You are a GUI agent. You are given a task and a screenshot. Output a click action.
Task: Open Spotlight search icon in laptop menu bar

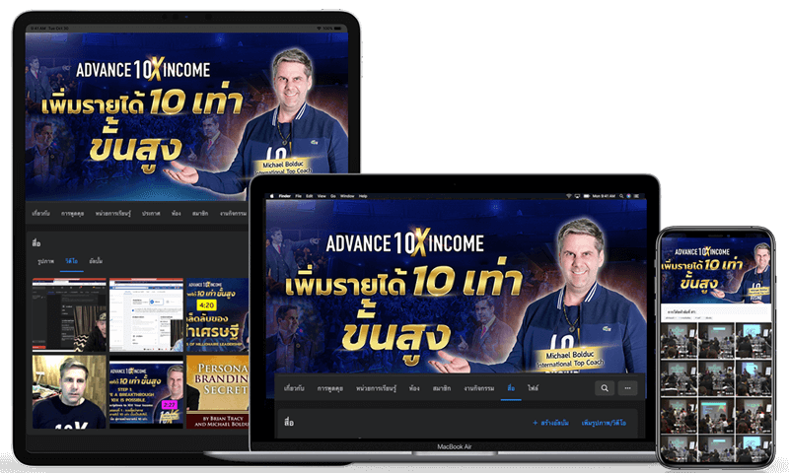(x=622, y=196)
